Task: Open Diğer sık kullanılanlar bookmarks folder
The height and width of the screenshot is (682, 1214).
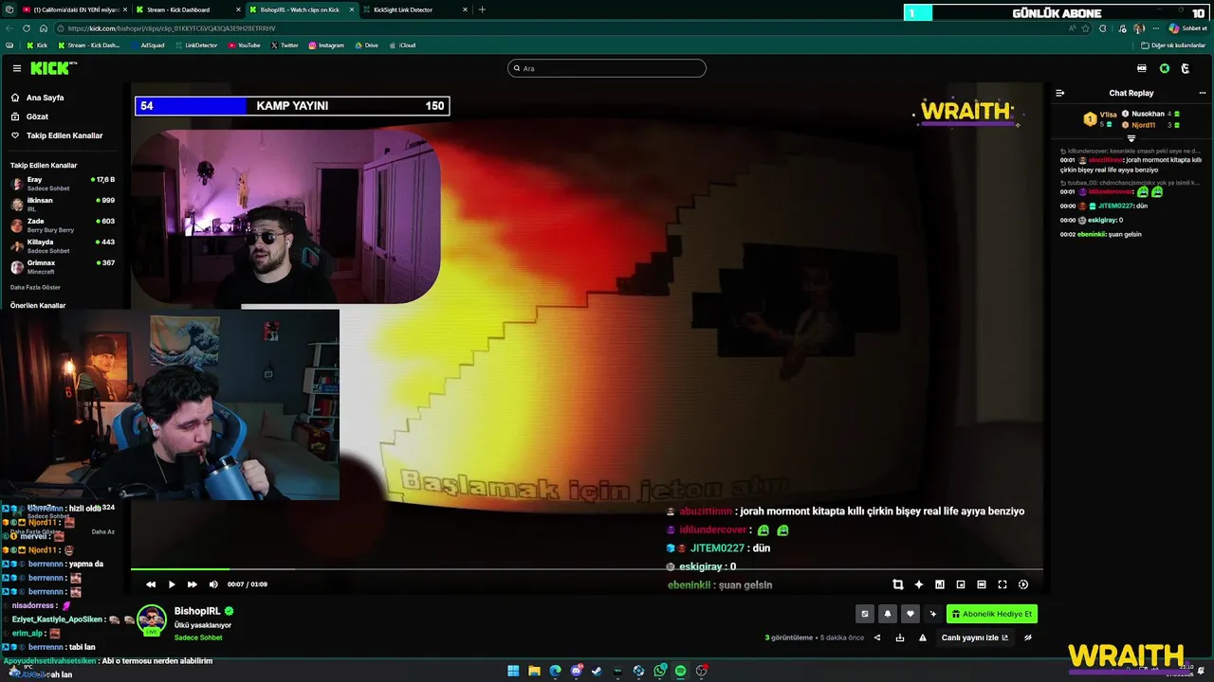Action: click(1174, 45)
